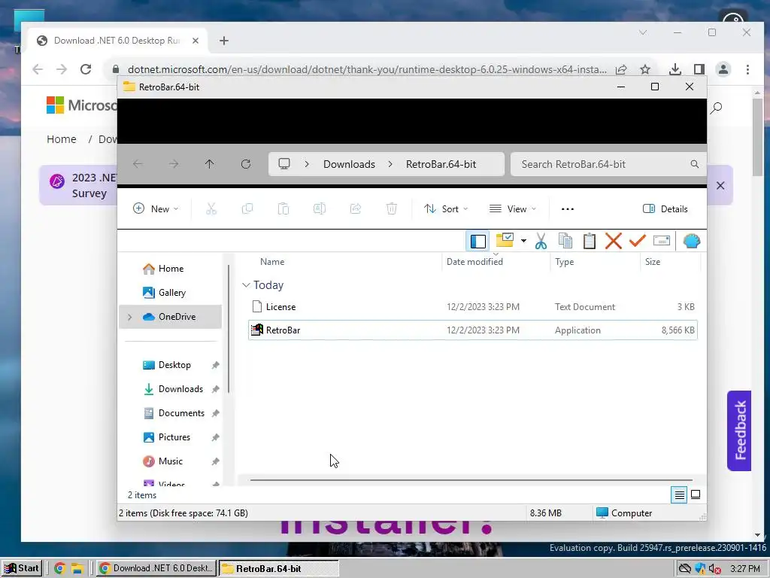Click the Search RetroBar.64-bit field
Screen dimensions: 770x578
point(608,164)
